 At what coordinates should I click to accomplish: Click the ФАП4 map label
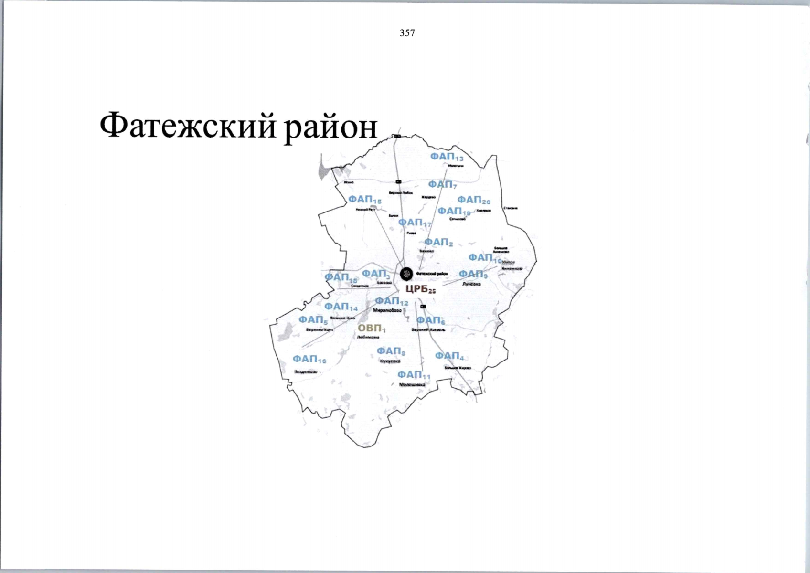pos(449,356)
